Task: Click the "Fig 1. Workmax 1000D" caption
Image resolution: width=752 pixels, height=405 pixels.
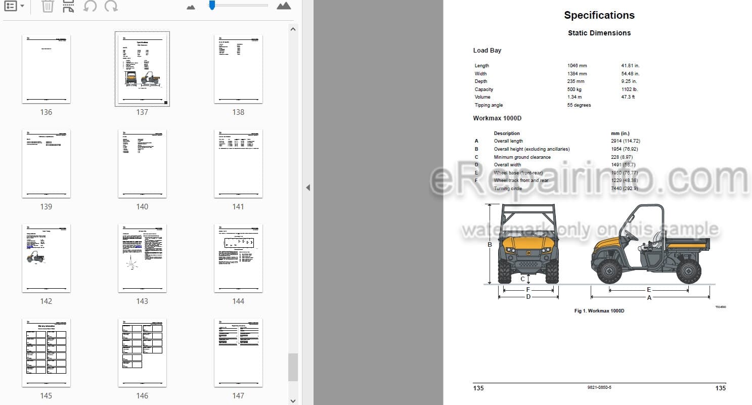Action: pyautogui.click(x=599, y=311)
